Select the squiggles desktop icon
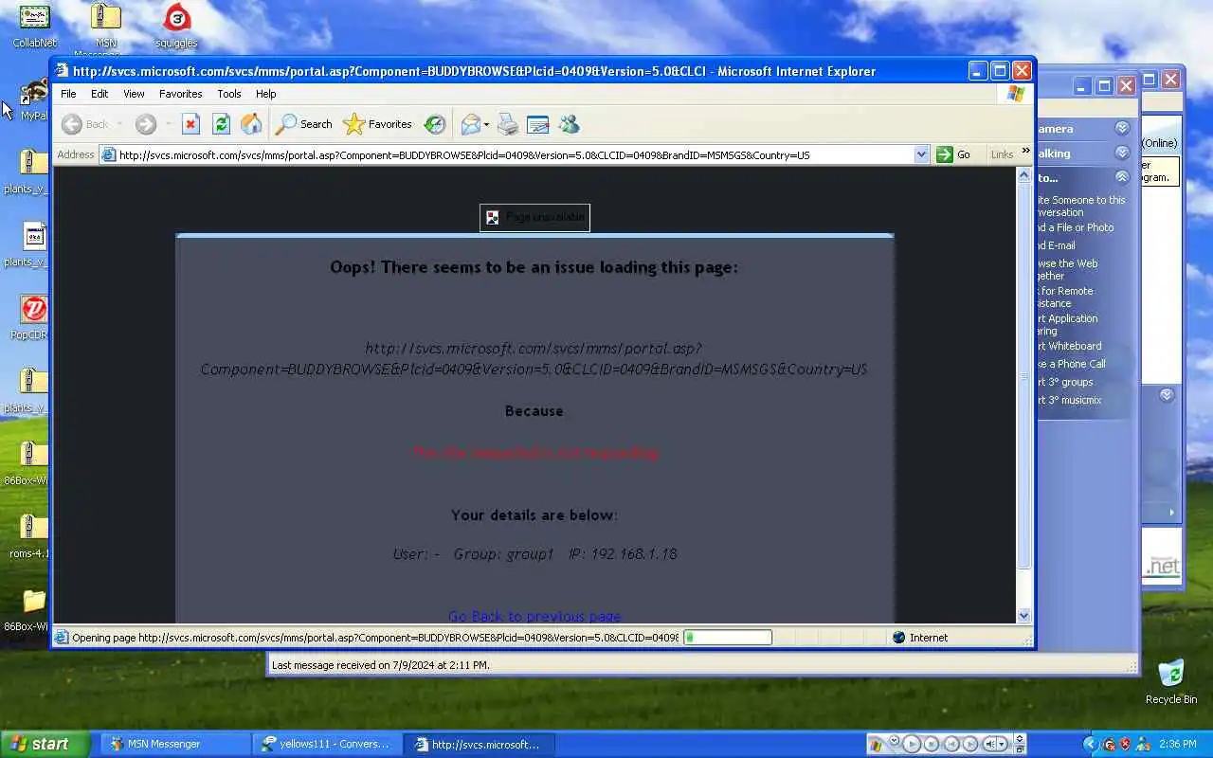The width and height of the screenshot is (1213, 758). (x=176, y=26)
